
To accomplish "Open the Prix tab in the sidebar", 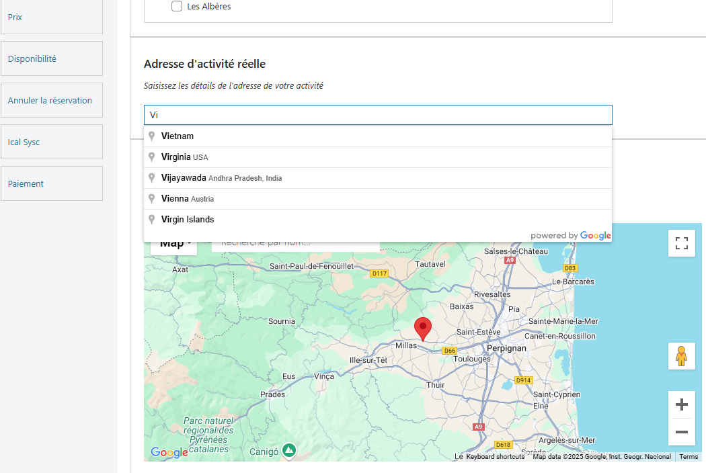I will point(52,17).
